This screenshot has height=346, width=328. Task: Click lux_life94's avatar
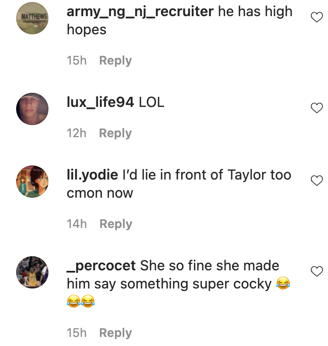tap(32, 108)
